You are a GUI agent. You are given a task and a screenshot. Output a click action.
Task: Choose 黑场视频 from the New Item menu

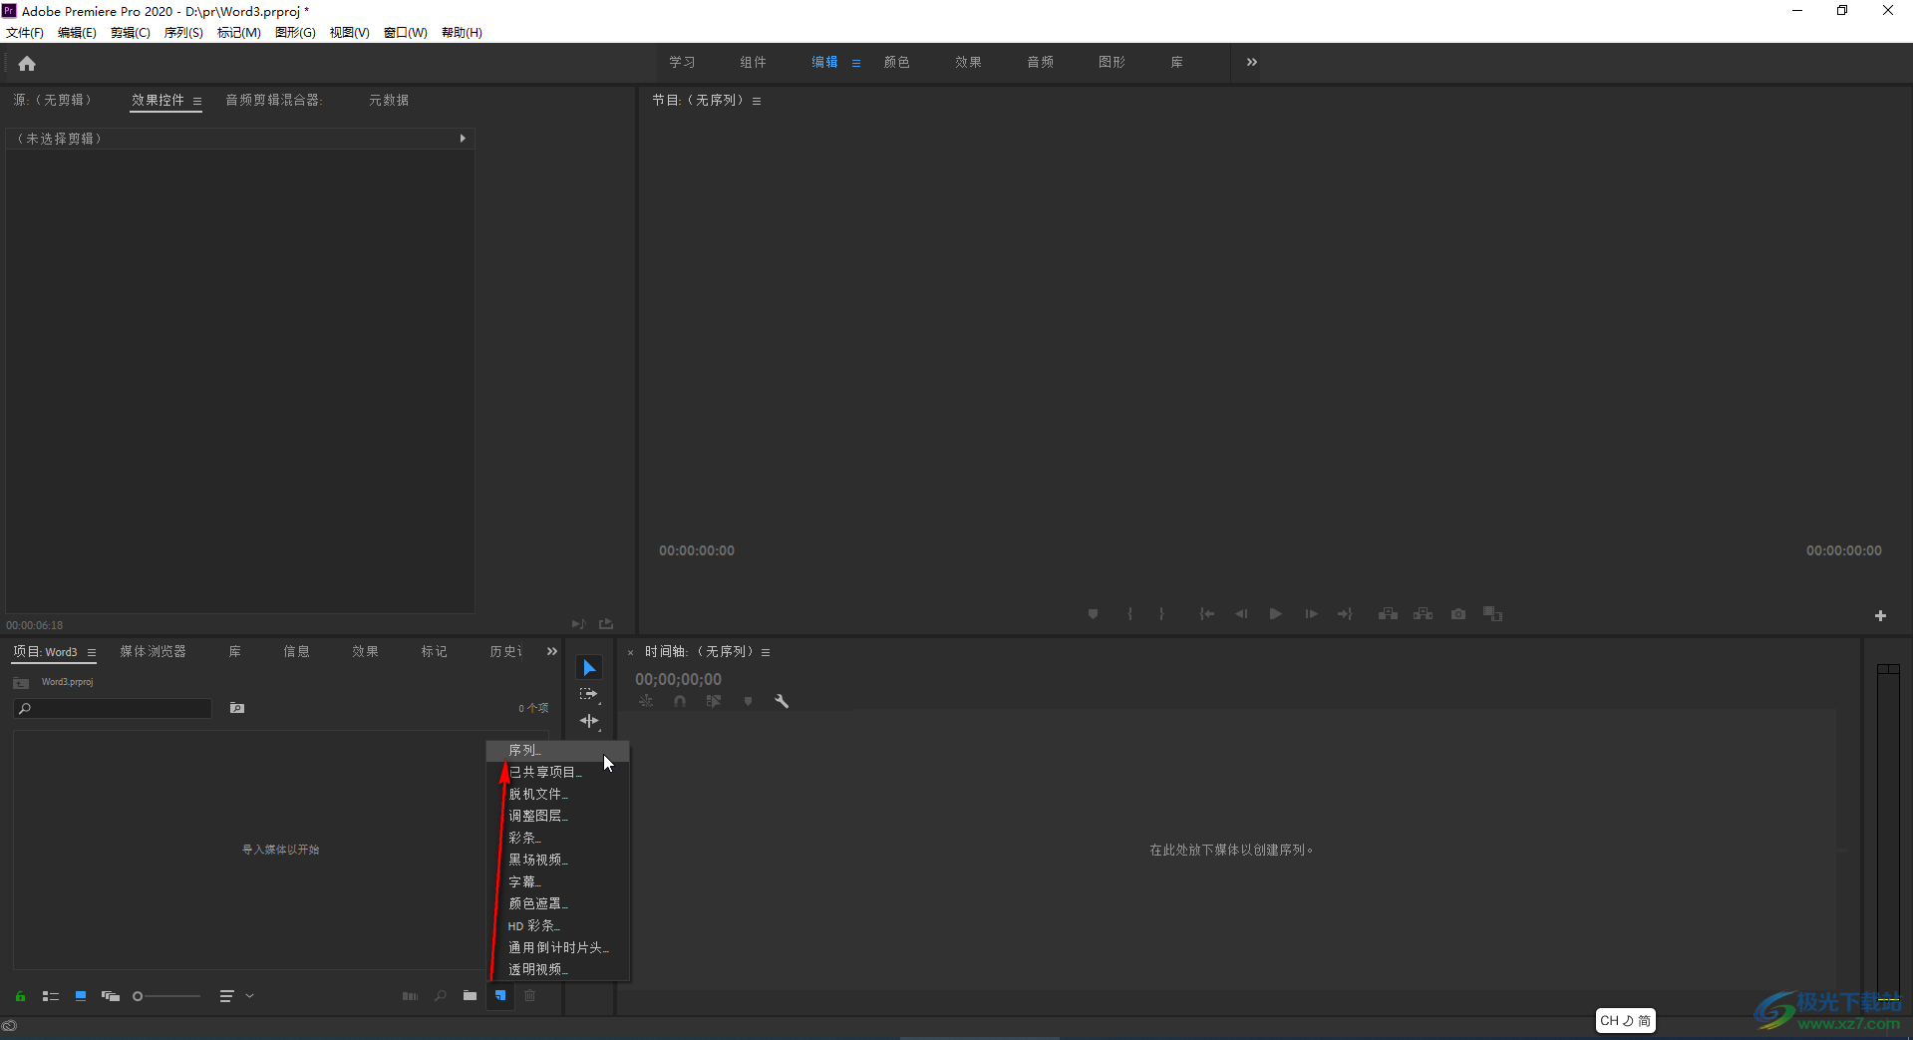tap(558, 860)
